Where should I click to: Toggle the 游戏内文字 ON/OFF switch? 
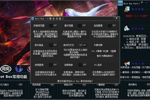click(83, 45)
